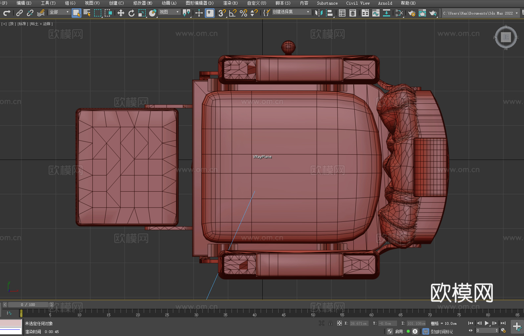Click the time slider 0 / 100 handle
This screenshot has height=336, width=524.
[x=28, y=305]
